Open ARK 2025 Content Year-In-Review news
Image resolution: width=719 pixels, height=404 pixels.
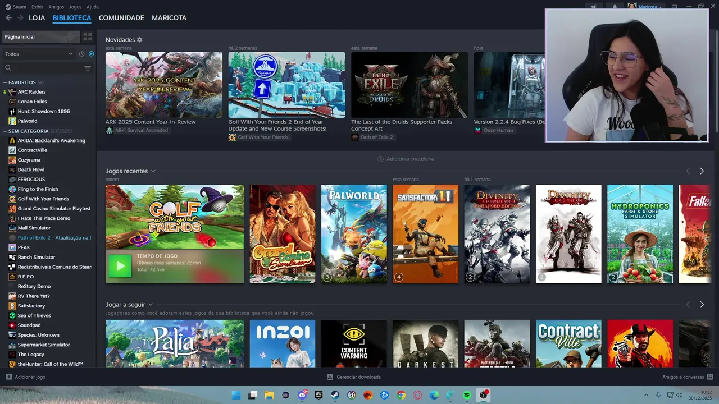164,85
